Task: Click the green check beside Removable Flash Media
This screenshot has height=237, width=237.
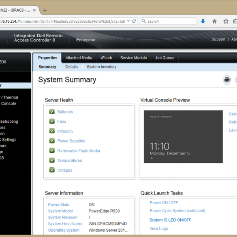Action: (x=52, y=150)
